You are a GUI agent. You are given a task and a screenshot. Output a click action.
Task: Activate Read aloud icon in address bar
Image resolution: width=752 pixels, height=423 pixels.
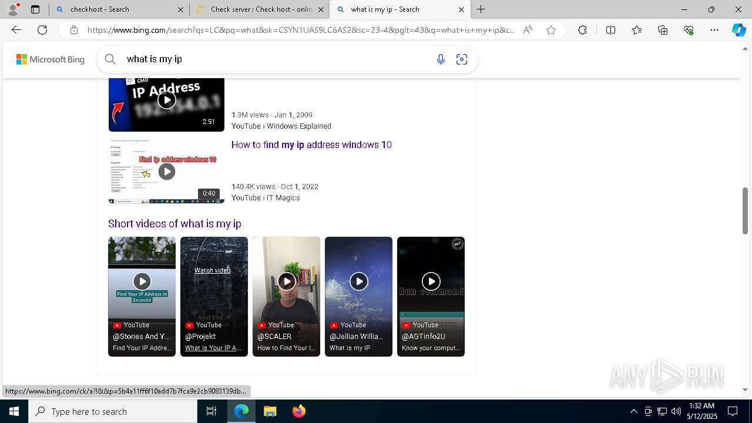point(528,30)
